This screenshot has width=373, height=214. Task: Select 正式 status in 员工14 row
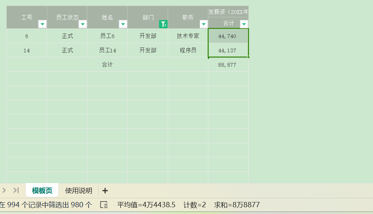(67, 50)
